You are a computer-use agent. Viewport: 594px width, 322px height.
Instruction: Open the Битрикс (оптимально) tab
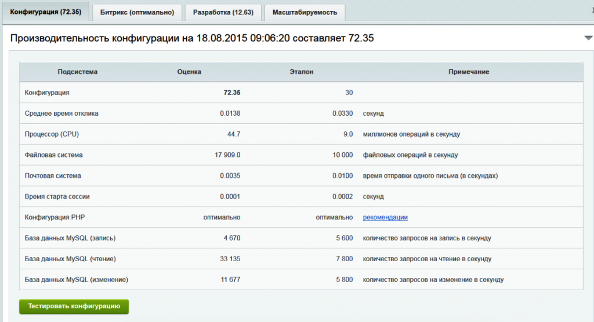[x=137, y=12]
